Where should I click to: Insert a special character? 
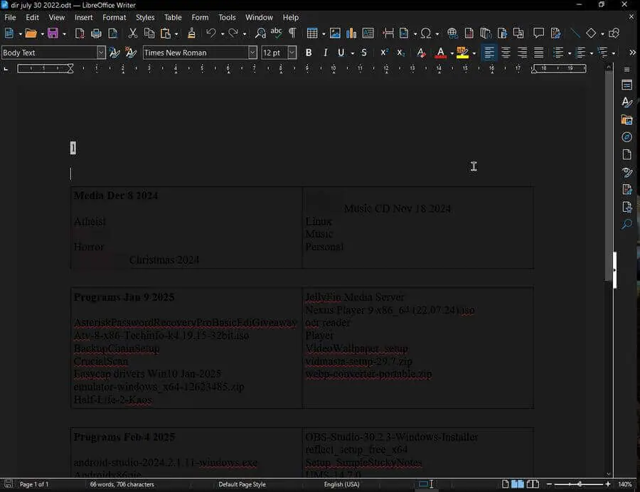426,33
